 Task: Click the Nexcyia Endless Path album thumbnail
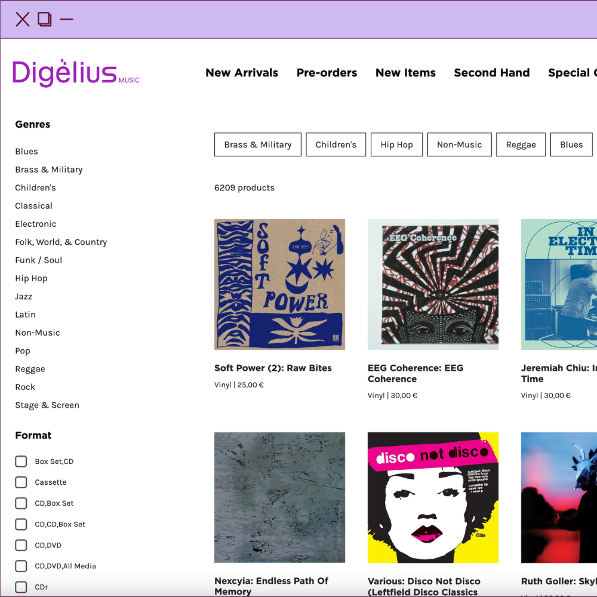279,497
